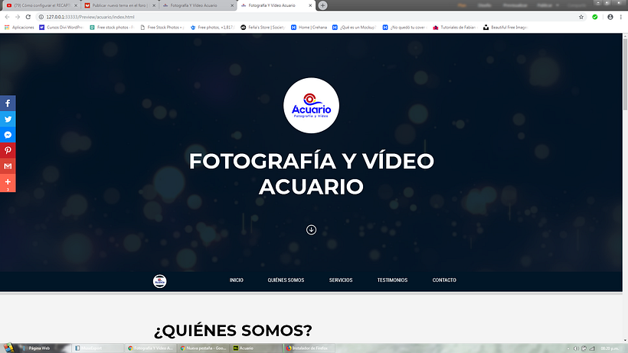Open Cursos Divi WordPress bookmark
The height and width of the screenshot is (353, 628).
click(x=61, y=28)
